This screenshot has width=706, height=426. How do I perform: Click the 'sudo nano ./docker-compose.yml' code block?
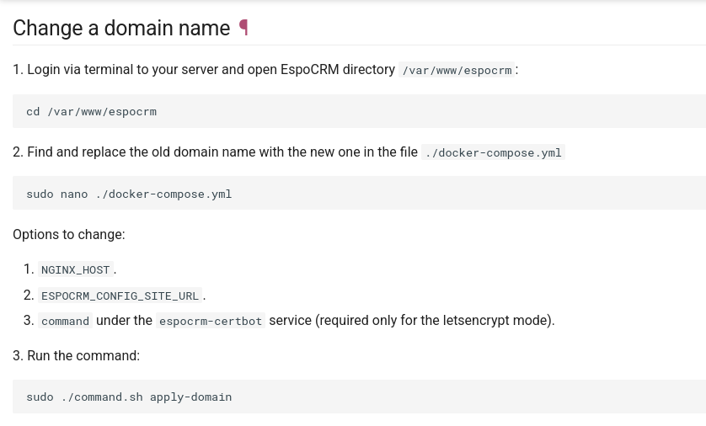(359, 193)
